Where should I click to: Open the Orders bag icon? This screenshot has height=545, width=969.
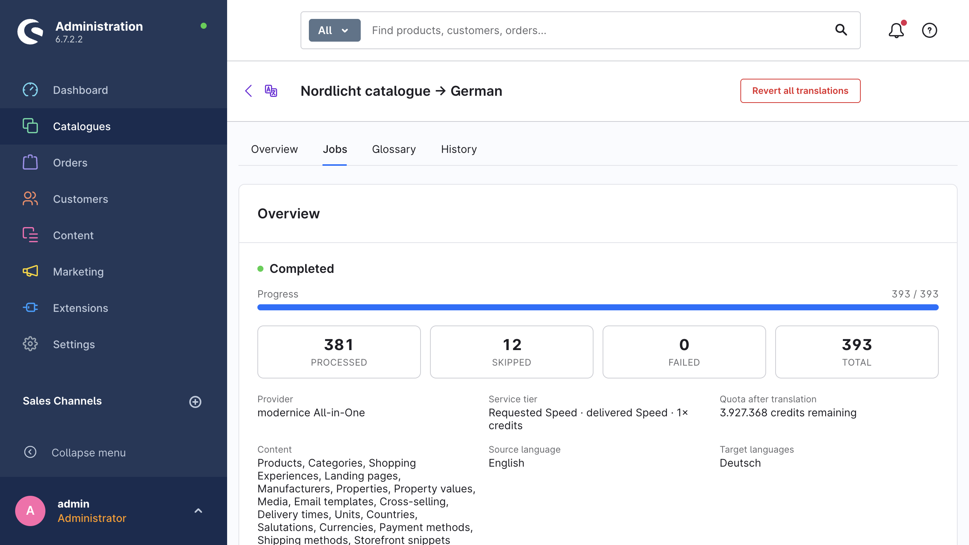[30, 162]
